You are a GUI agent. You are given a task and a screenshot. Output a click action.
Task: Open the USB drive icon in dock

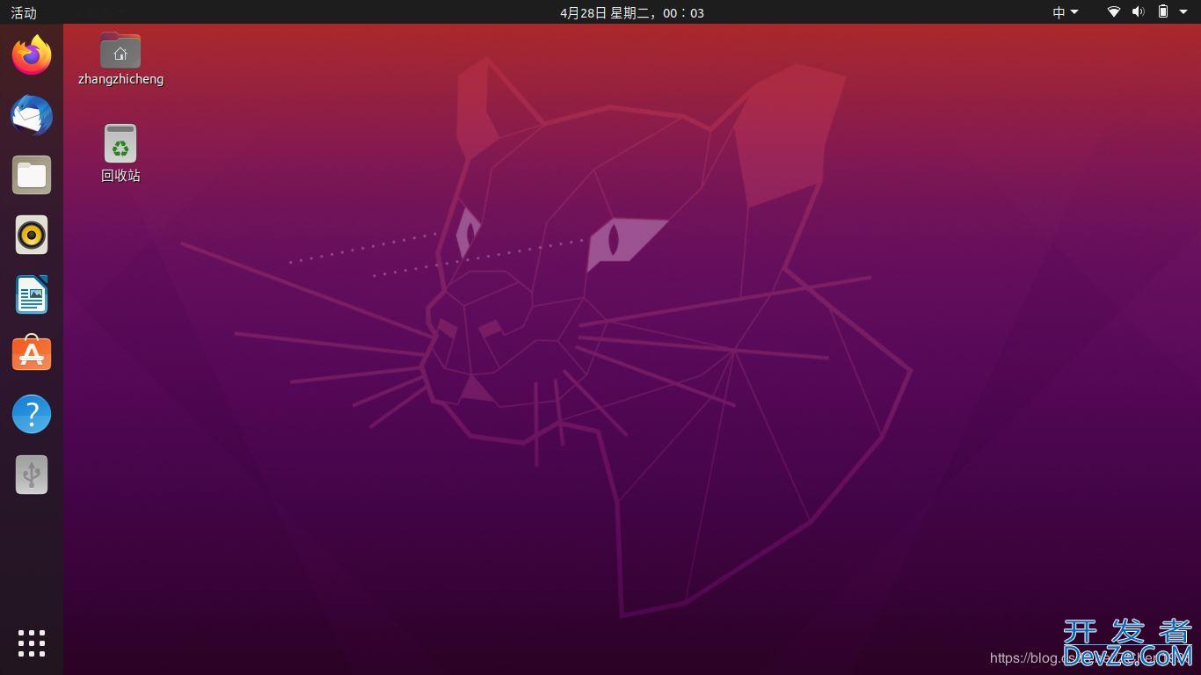click(x=32, y=475)
